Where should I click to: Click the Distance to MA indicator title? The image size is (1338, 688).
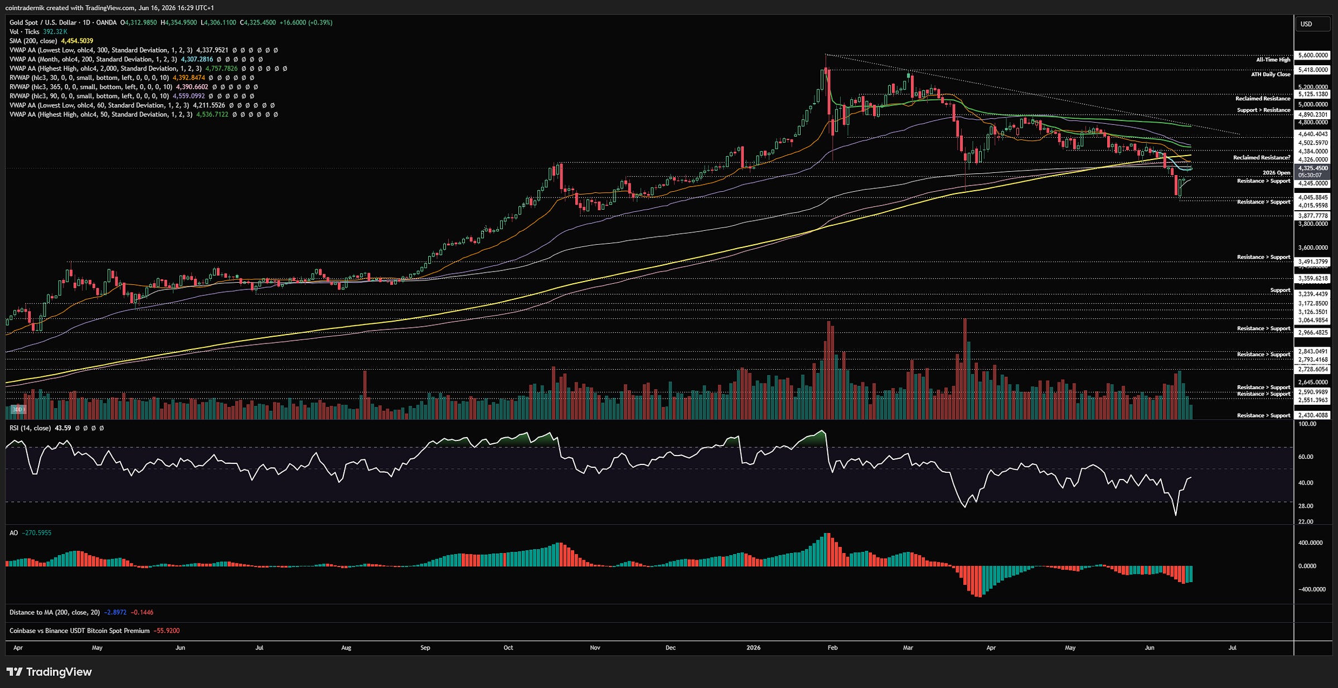click(55, 612)
